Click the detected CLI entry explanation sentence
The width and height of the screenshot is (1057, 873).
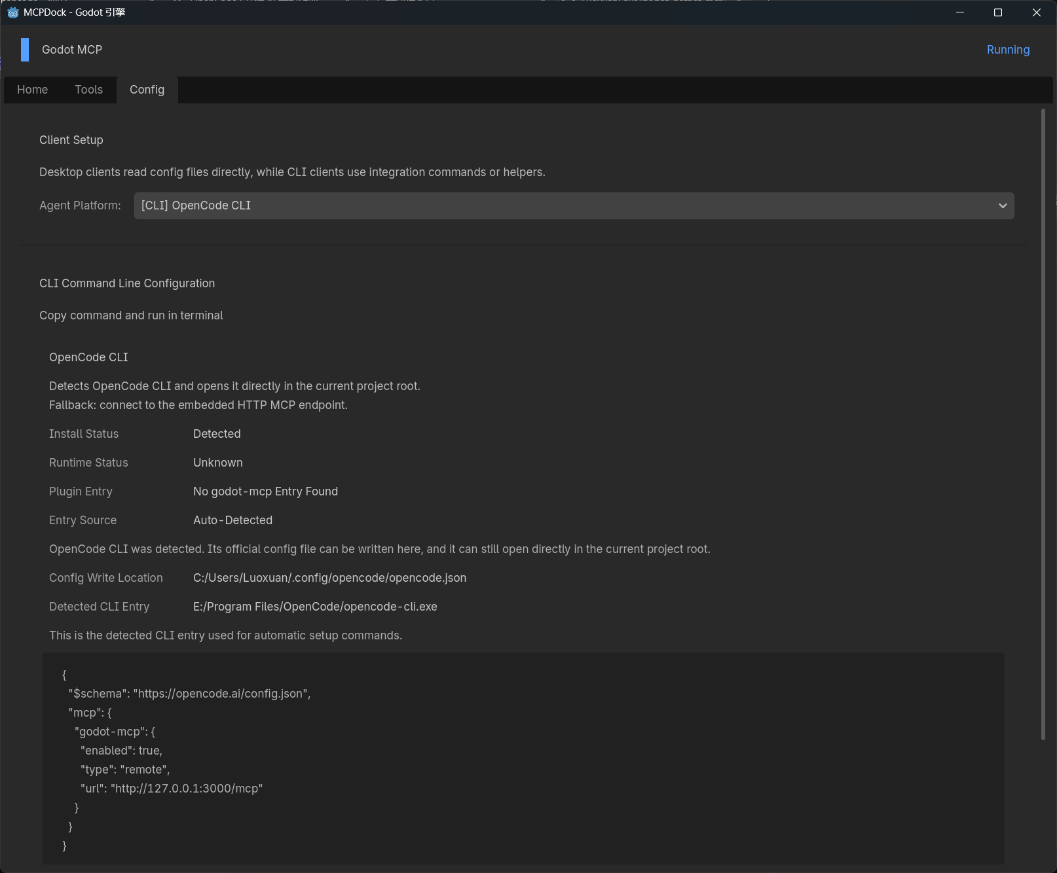(x=225, y=635)
